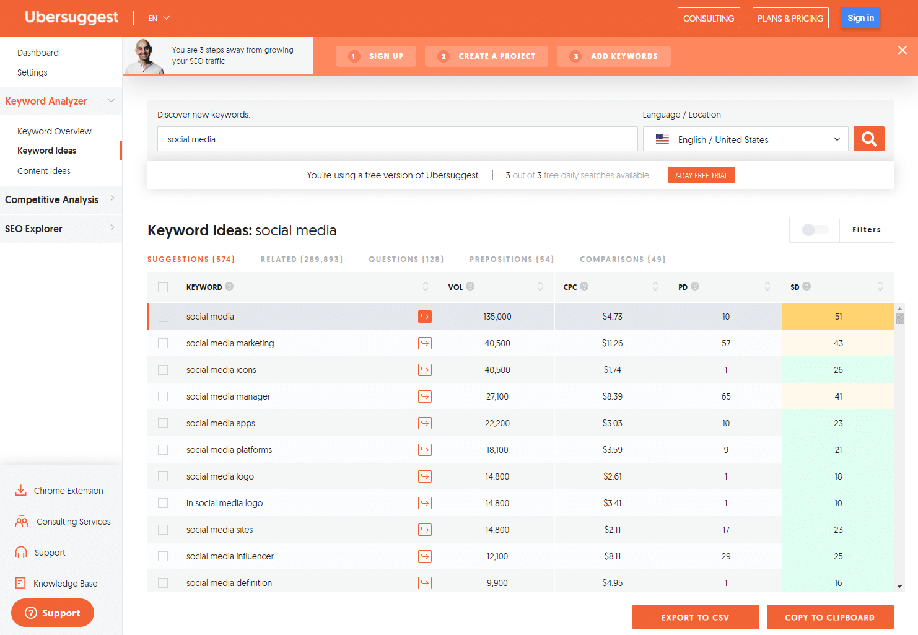Open the arrow icon for social media platforms
Image resolution: width=918 pixels, height=635 pixels.
click(425, 450)
